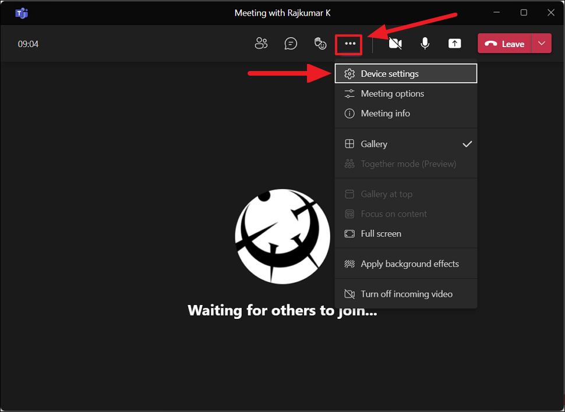Close the Teams meeting window
This screenshot has width=565, height=412.
pyautogui.click(x=551, y=13)
